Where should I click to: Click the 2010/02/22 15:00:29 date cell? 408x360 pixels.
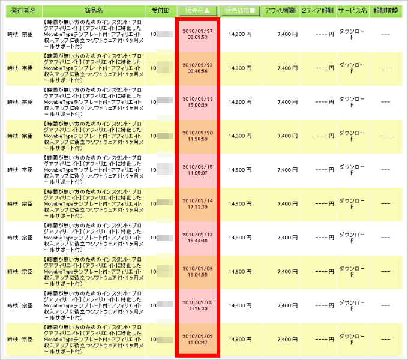pyautogui.click(x=197, y=101)
